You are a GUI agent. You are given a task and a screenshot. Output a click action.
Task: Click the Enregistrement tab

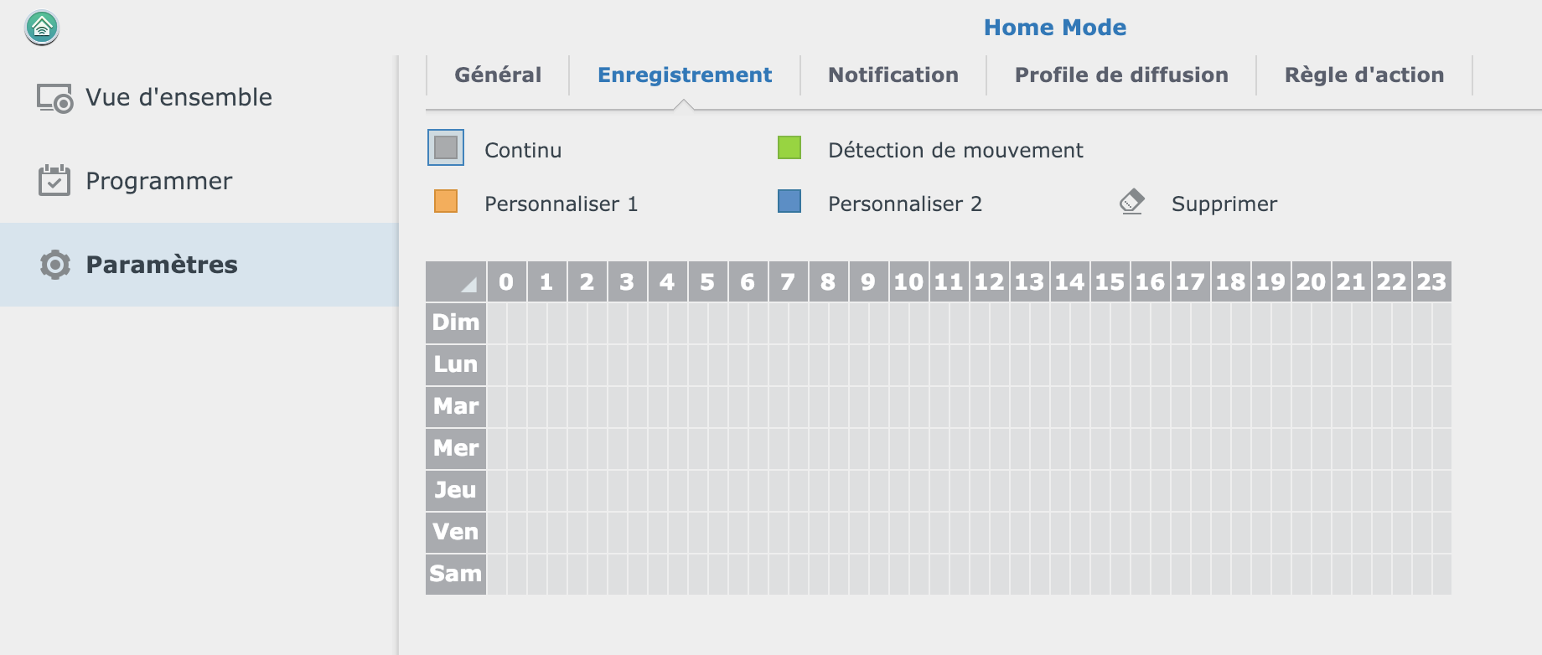[685, 75]
